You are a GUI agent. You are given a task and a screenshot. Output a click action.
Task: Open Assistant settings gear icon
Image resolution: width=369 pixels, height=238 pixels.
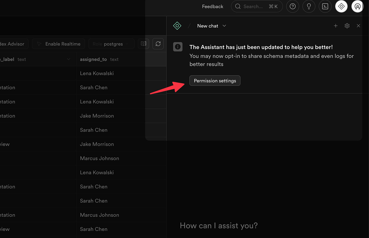(x=347, y=26)
